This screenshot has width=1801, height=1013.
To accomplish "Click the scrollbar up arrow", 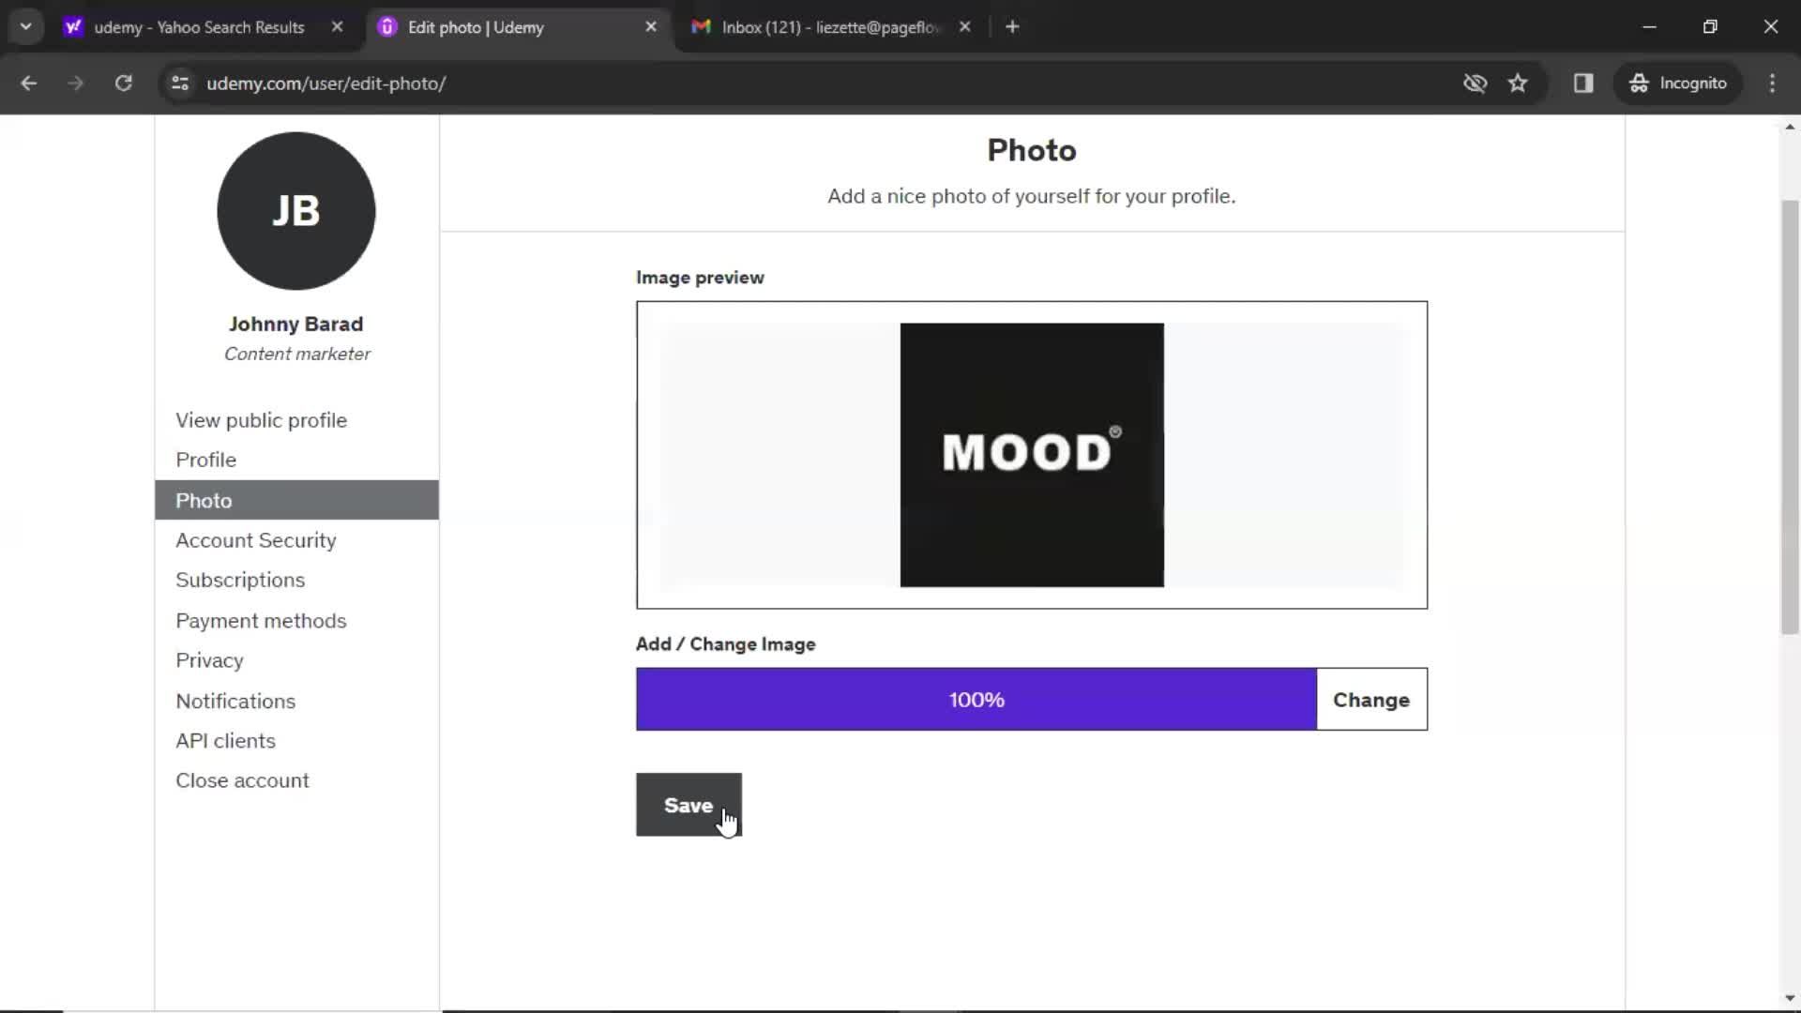I will (1790, 127).
